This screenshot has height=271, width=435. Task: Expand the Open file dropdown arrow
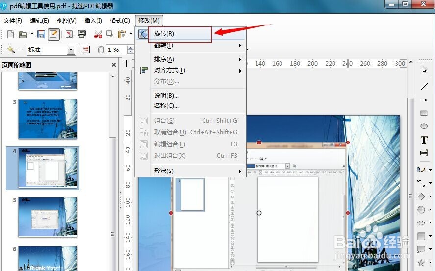(32, 34)
